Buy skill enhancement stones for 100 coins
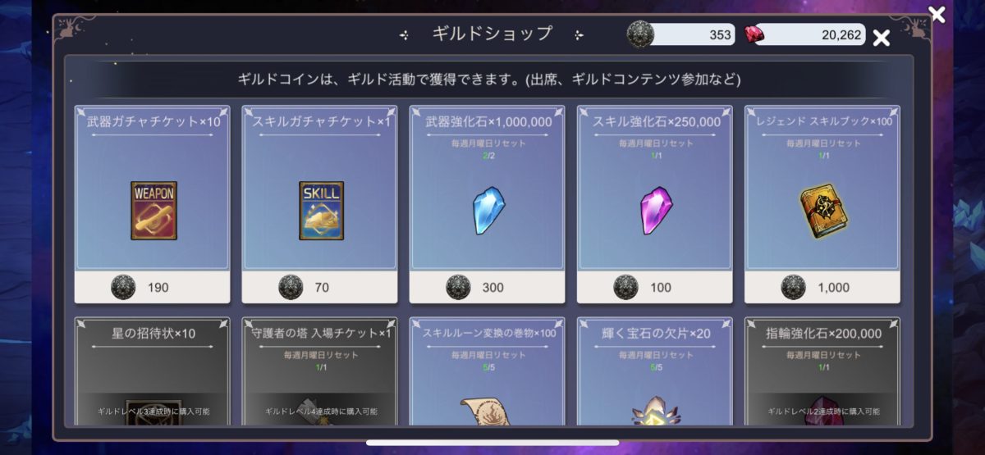Viewport: 985px width, 455px height. (x=654, y=287)
